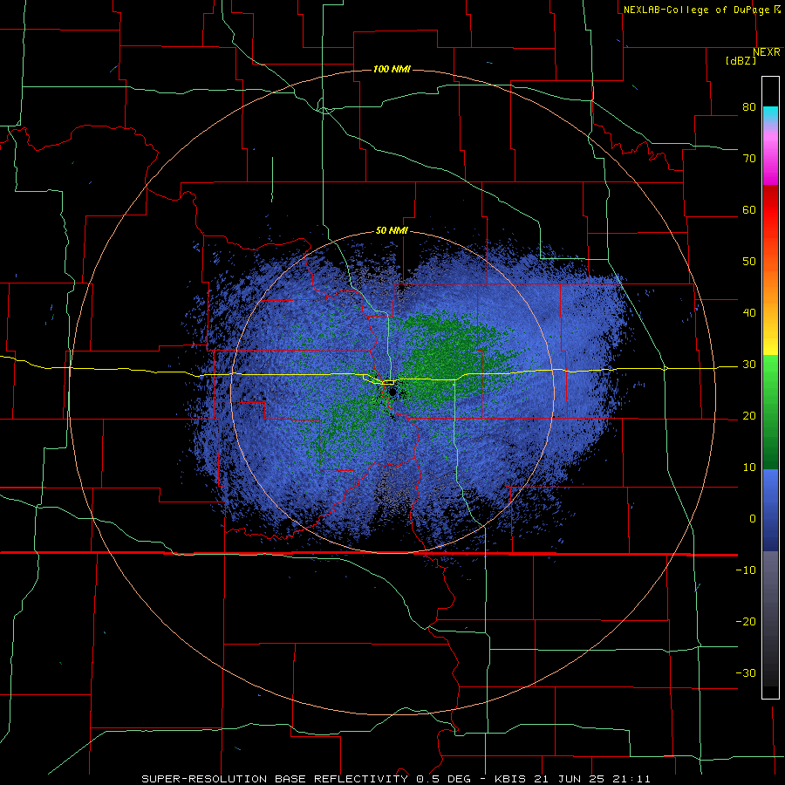785x785 pixels.
Task: Click the blue band of the reflectivity color bar
Action: (x=770, y=510)
